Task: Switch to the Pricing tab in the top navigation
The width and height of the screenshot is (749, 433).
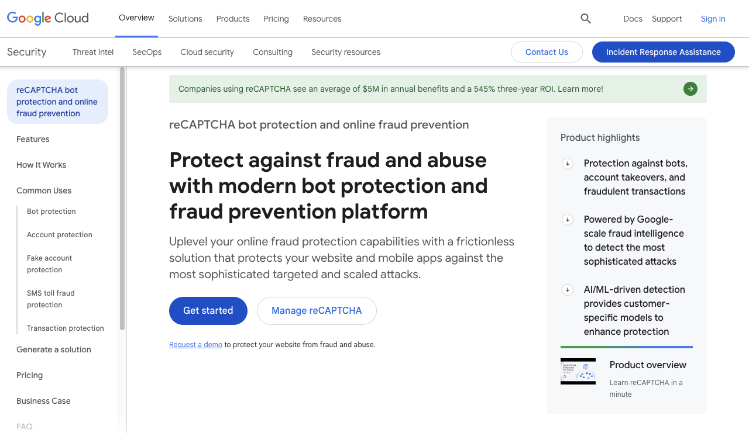Action: (276, 19)
